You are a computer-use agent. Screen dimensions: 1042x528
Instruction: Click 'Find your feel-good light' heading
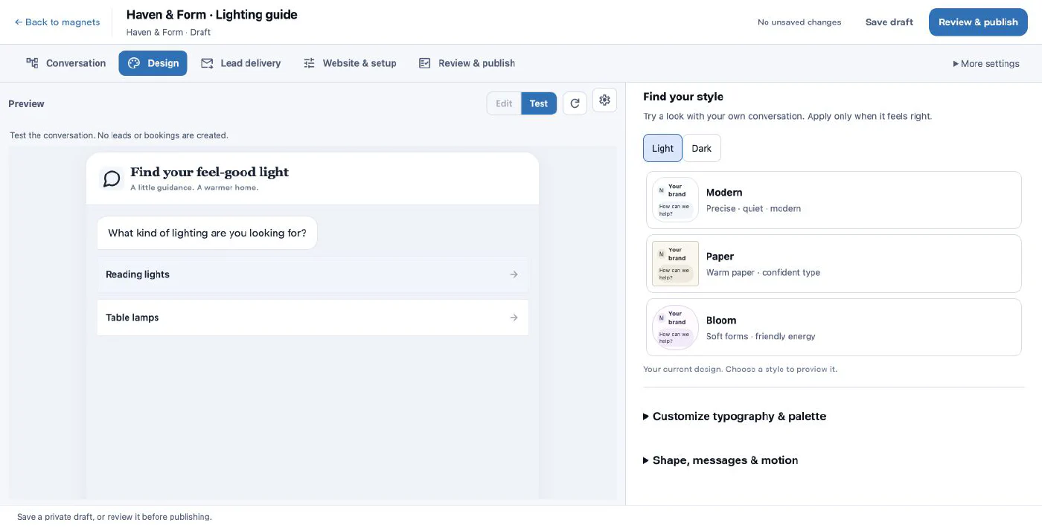(209, 173)
